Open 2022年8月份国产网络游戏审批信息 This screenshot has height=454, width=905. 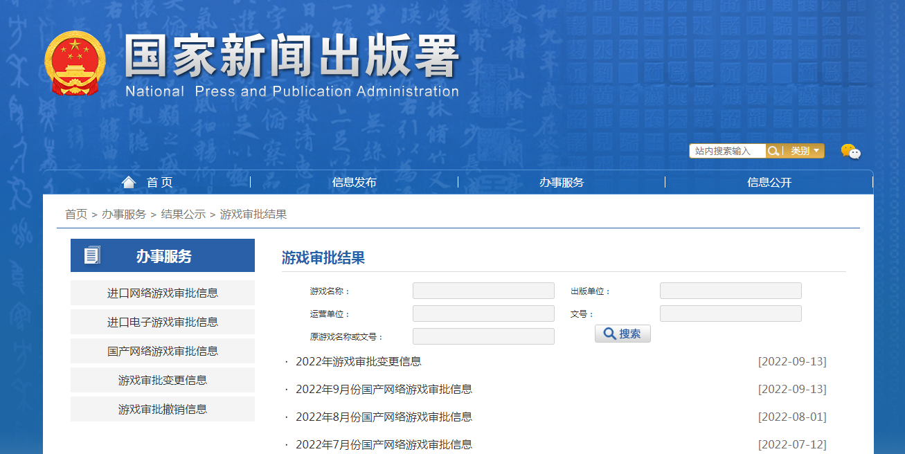(x=384, y=417)
